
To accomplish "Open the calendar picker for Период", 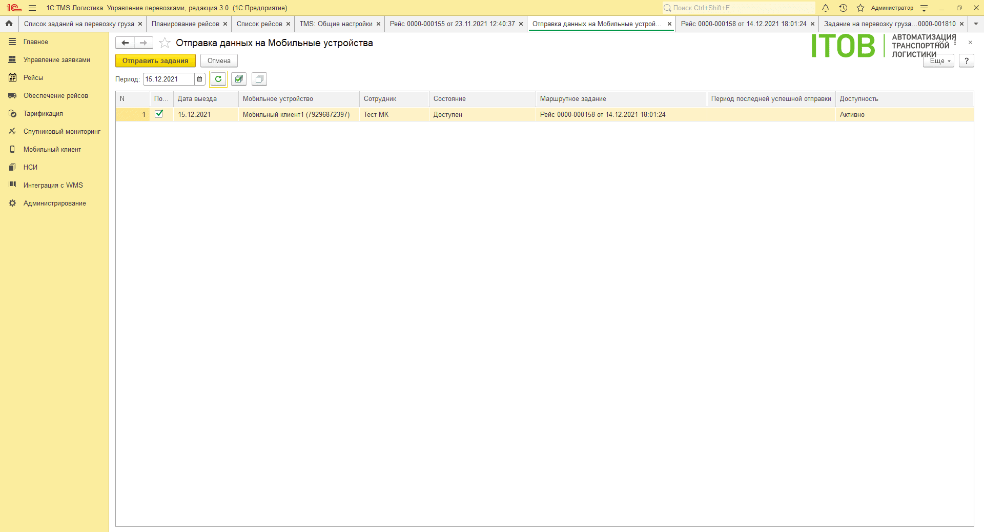I will point(200,79).
